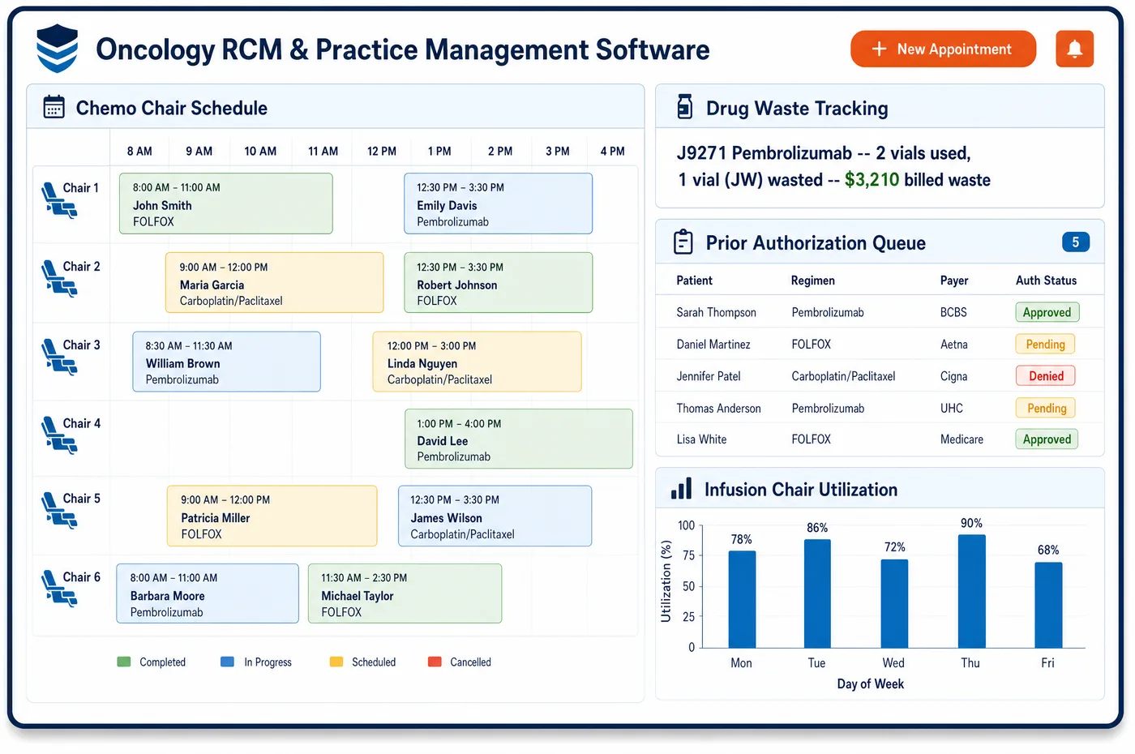Viewport: 1135px width, 754px height.
Task: Click the yellow Scheduled legend swatch
Action: click(336, 662)
